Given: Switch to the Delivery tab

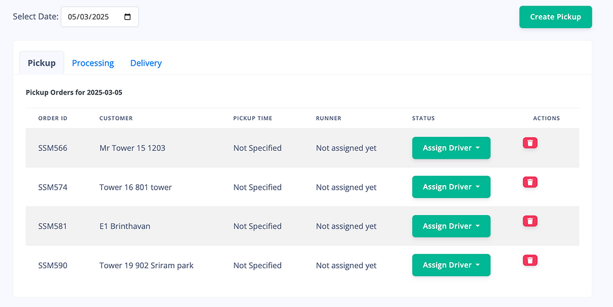Looking at the screenshot, I should point(146,63).
